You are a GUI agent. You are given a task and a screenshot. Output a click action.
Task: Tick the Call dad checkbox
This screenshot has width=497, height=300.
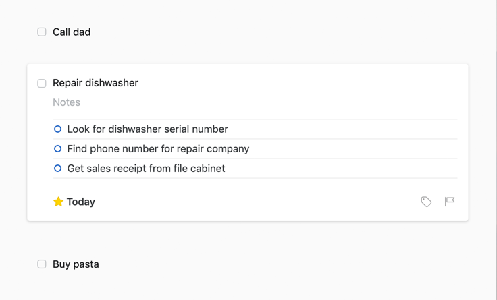tap(42, 32)
